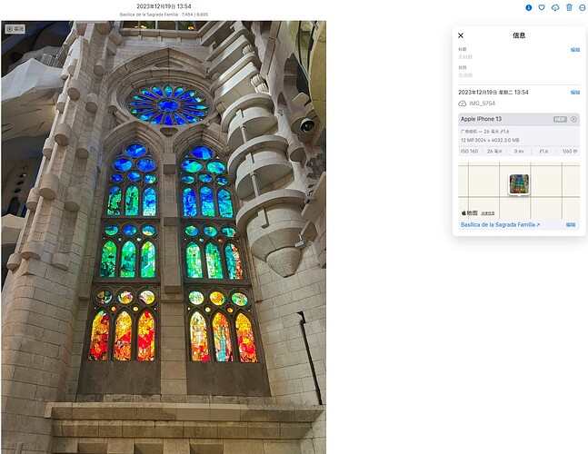Mark the photo as favorite with heart icon
The image size is (588, 454).
click(542, 7)
